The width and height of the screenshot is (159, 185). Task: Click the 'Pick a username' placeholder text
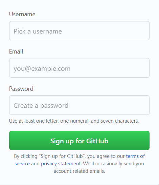point(38,31)
